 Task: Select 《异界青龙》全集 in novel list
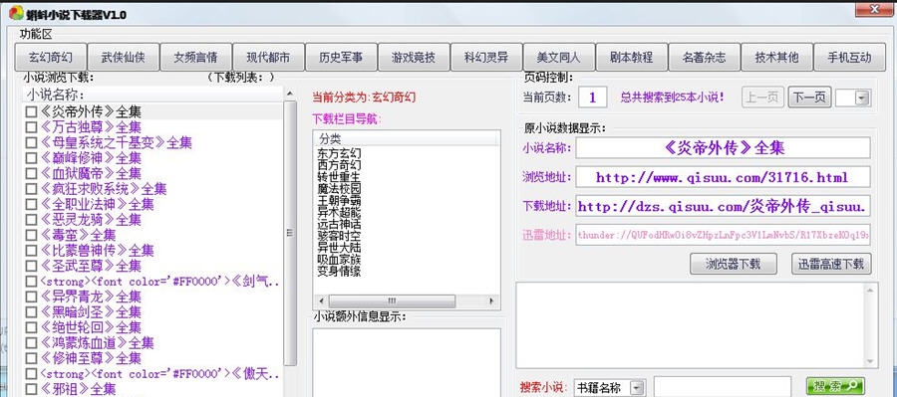[90, 298]
